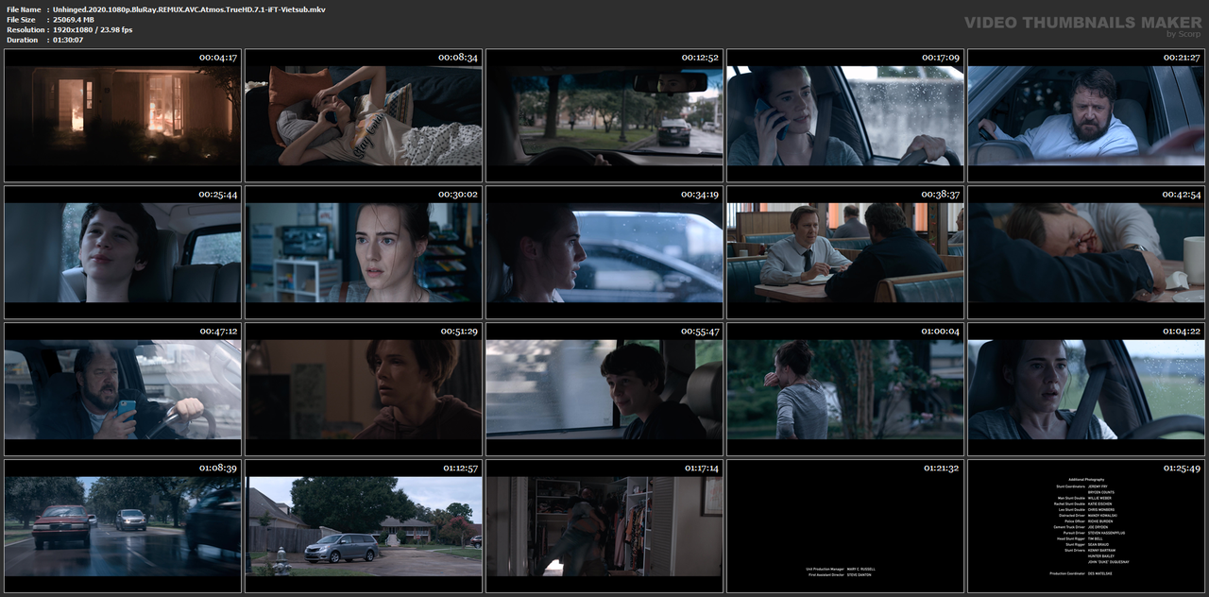Open the thumbnail at 00:55:47
The image size is (1209, 597).
pyautogui.click(x=604, y=389)
